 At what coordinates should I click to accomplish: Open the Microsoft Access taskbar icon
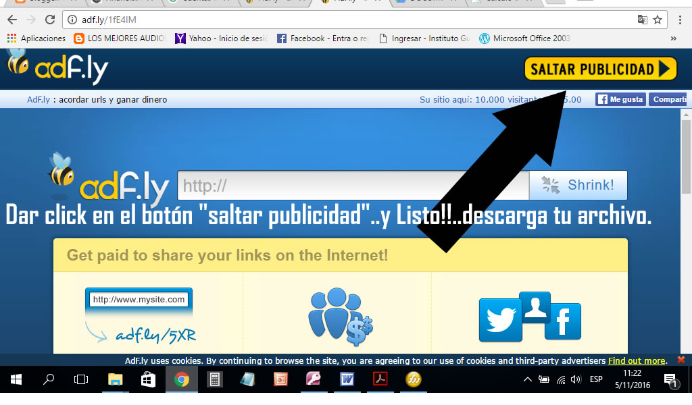[x=314, y=379]
